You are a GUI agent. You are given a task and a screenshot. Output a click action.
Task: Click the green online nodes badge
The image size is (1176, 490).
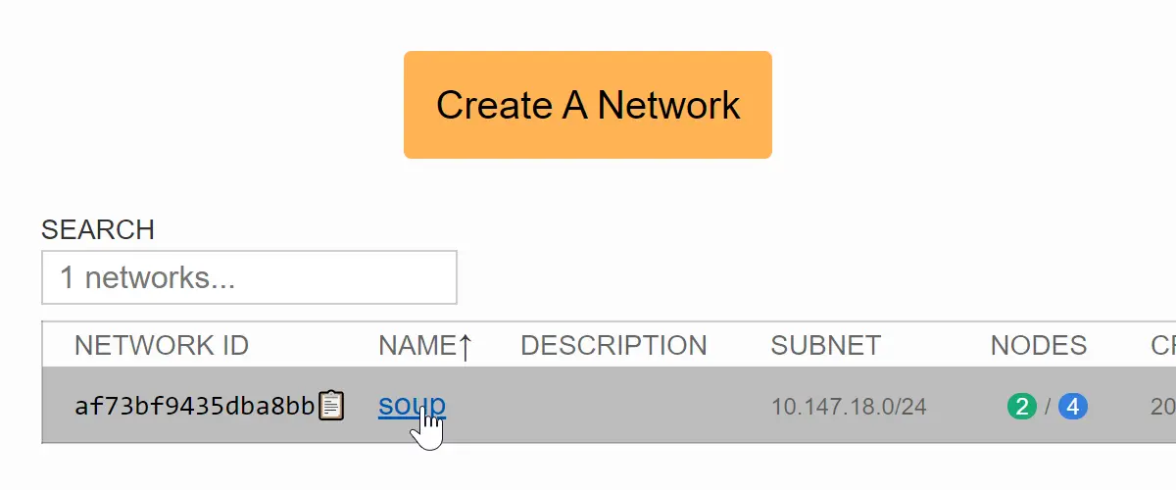click(x=1021, y=406)
